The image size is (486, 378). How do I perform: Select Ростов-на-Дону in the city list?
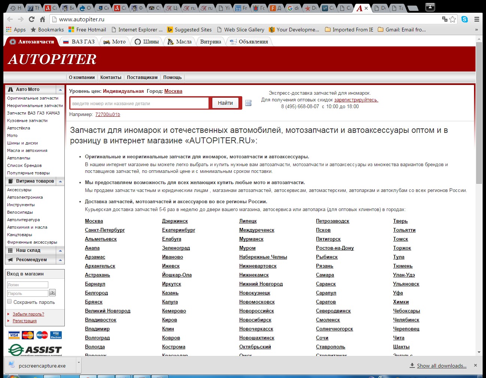click(x=335, y=248)
